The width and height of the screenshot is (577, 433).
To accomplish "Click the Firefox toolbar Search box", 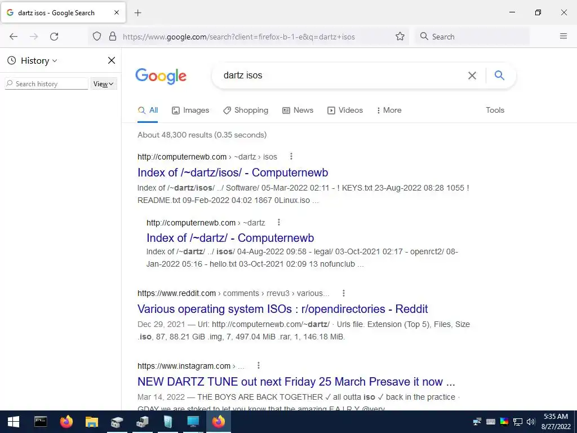I will click(x=473, y=37).
